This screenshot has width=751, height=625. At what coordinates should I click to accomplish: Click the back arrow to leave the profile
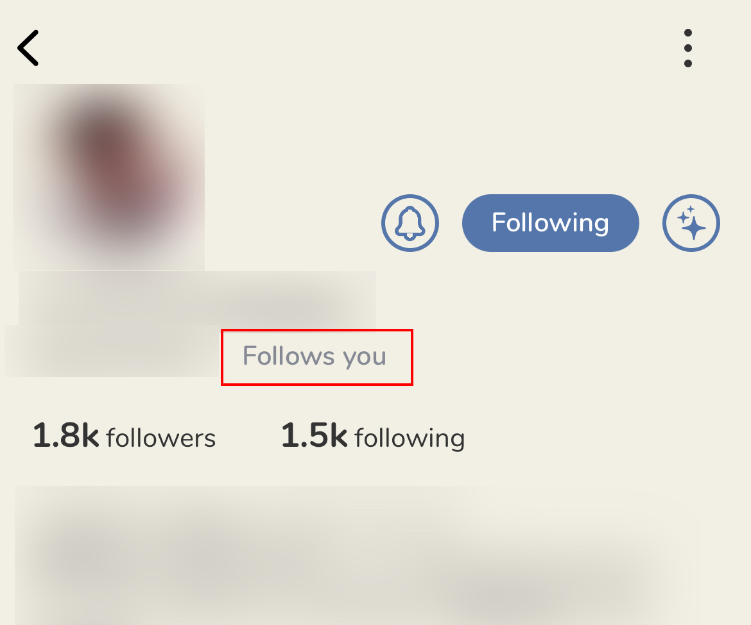[x=28, y=47]
